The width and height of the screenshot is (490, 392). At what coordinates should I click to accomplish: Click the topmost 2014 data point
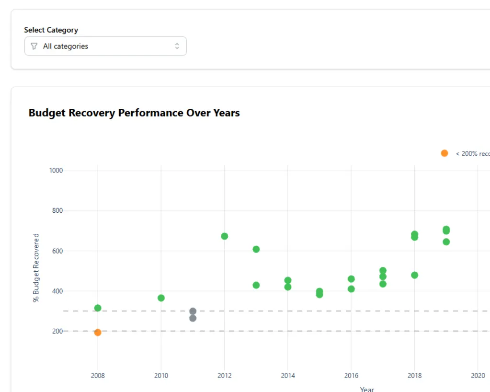(x=288, y=280)
